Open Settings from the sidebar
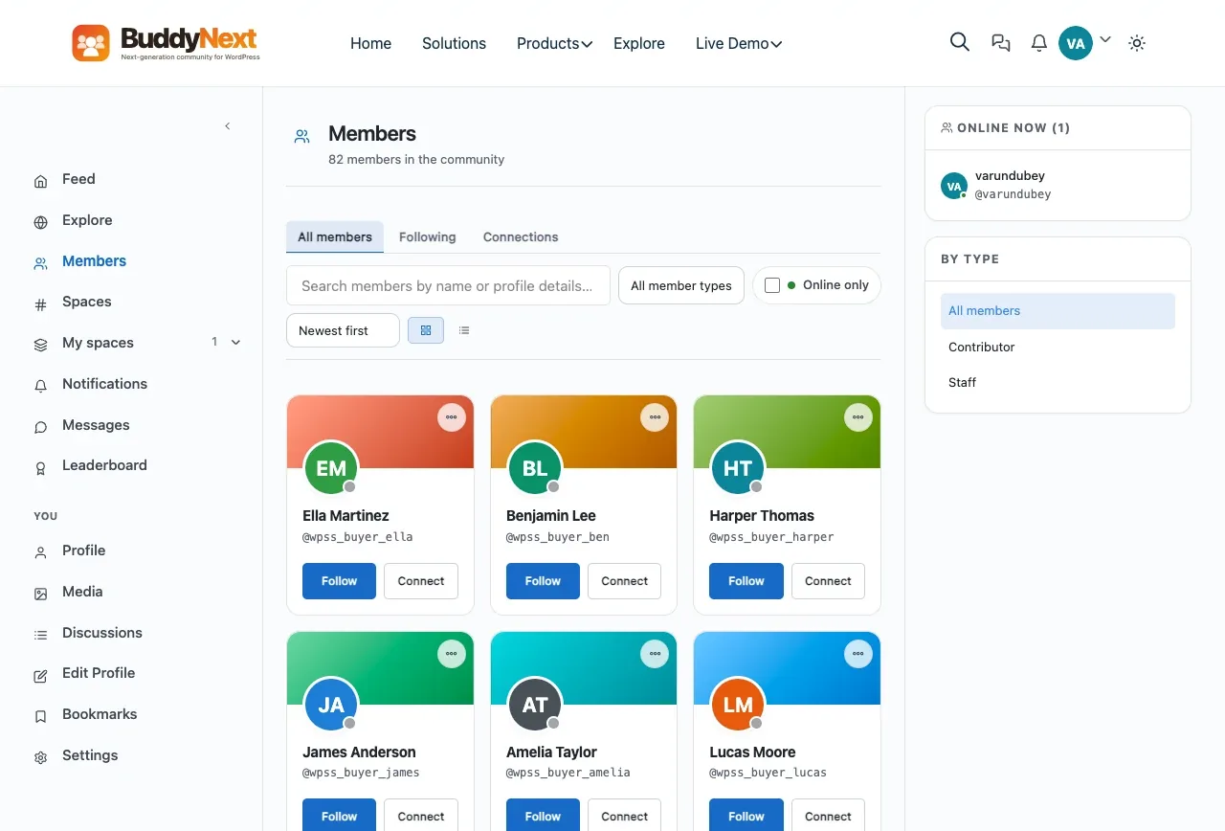The height and width of the screenshot is (831, 1225). tap(90, 755)
